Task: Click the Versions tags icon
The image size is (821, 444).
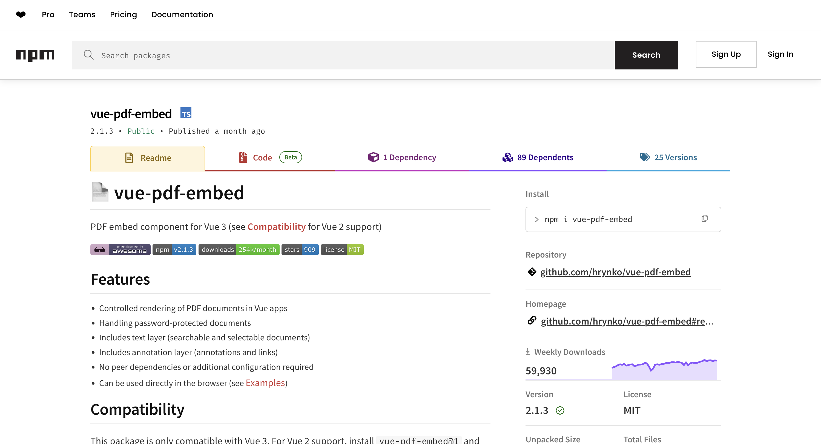Action: click(644, 157)
